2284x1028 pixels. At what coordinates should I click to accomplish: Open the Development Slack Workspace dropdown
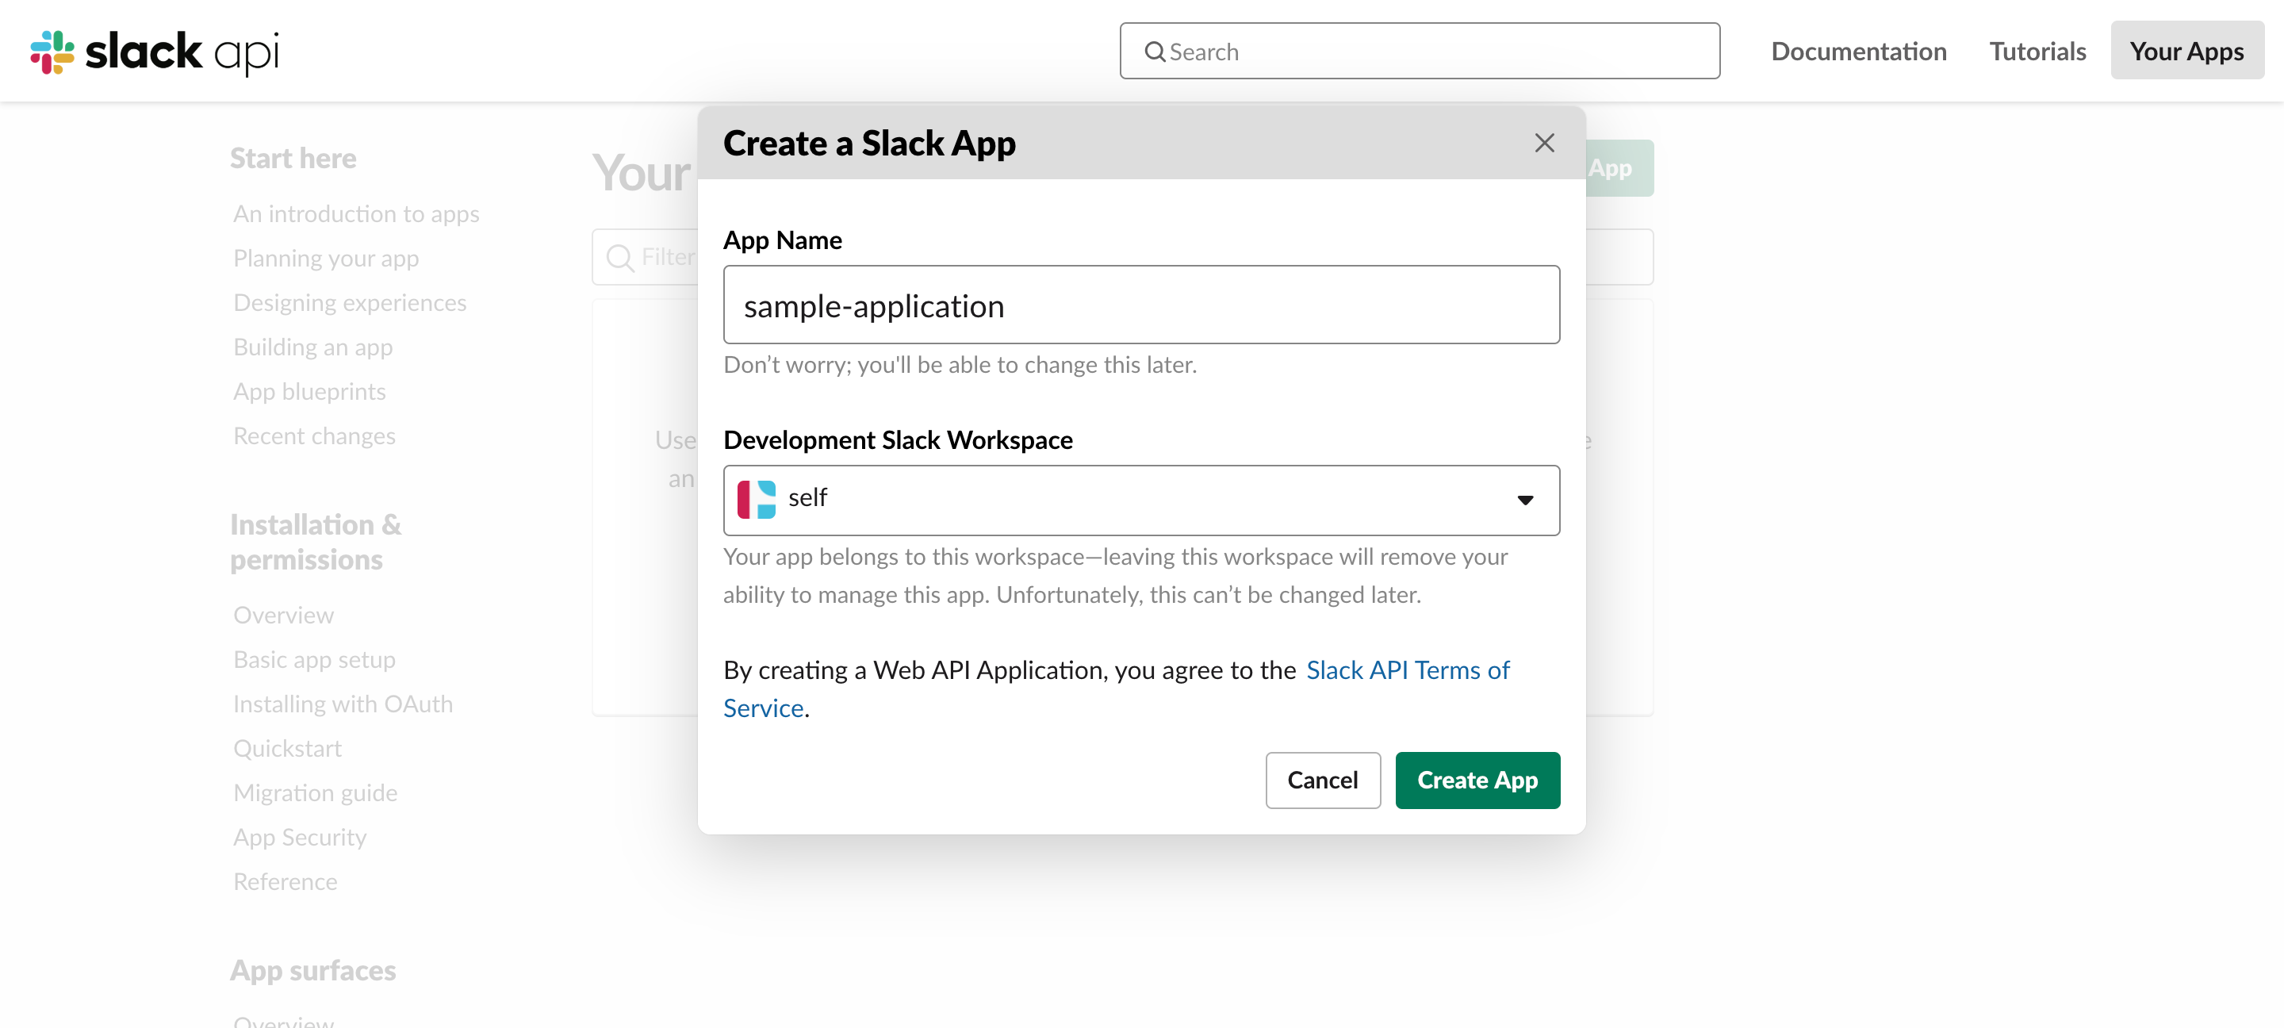[x=1525, y=500]
